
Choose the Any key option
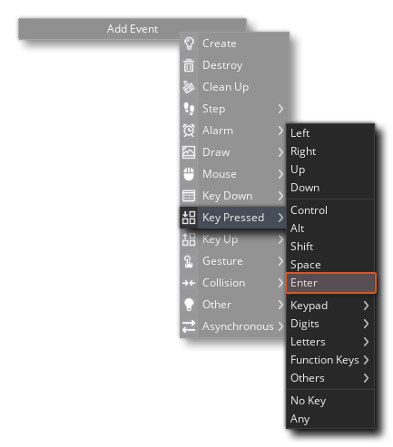[330, 419]
